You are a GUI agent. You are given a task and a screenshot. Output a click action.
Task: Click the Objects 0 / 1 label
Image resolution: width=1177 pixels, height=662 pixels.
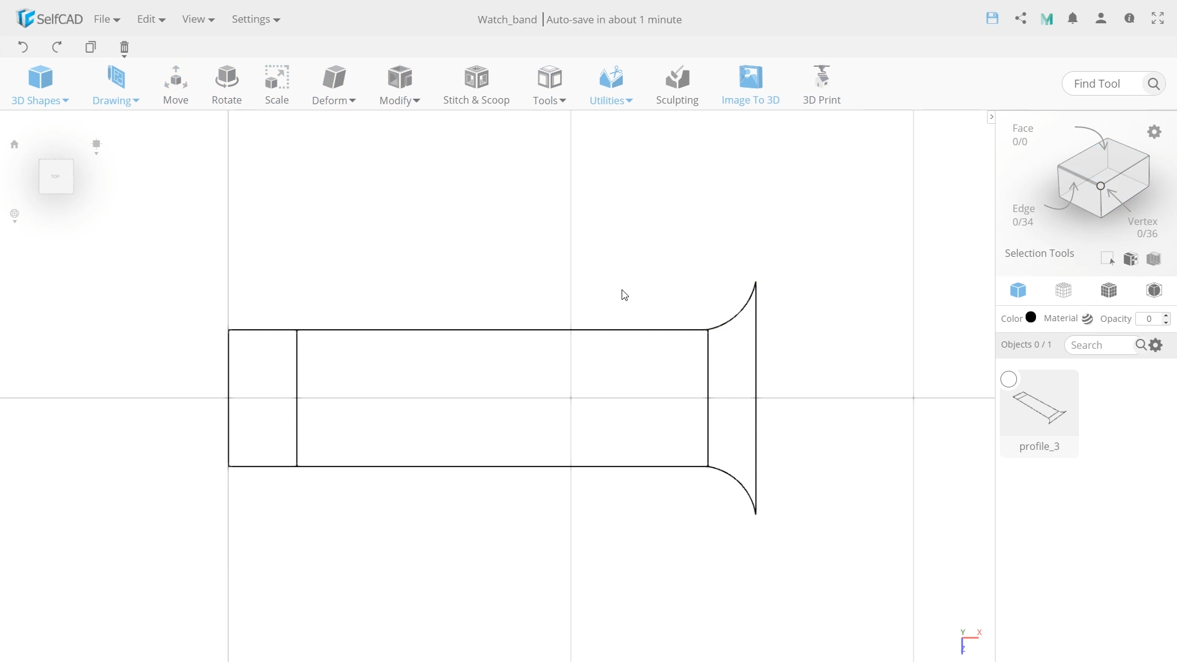[x=1026, y=344]
